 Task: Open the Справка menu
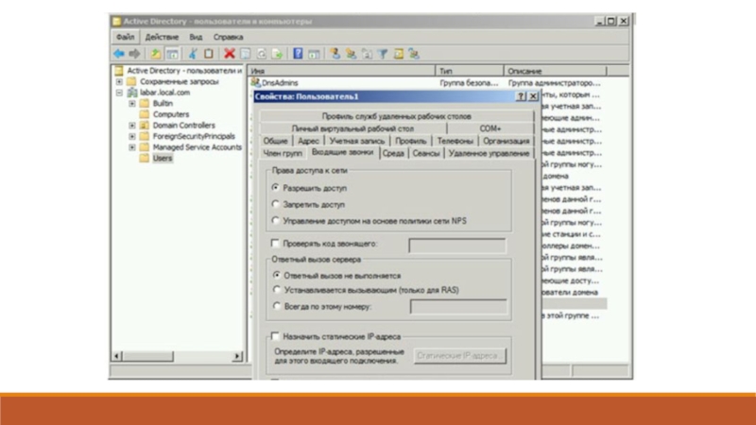(x=228, y=37)
